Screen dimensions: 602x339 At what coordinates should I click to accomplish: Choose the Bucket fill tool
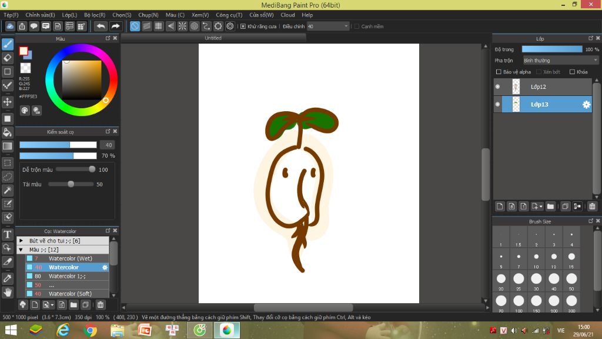(x=8, y=132)
